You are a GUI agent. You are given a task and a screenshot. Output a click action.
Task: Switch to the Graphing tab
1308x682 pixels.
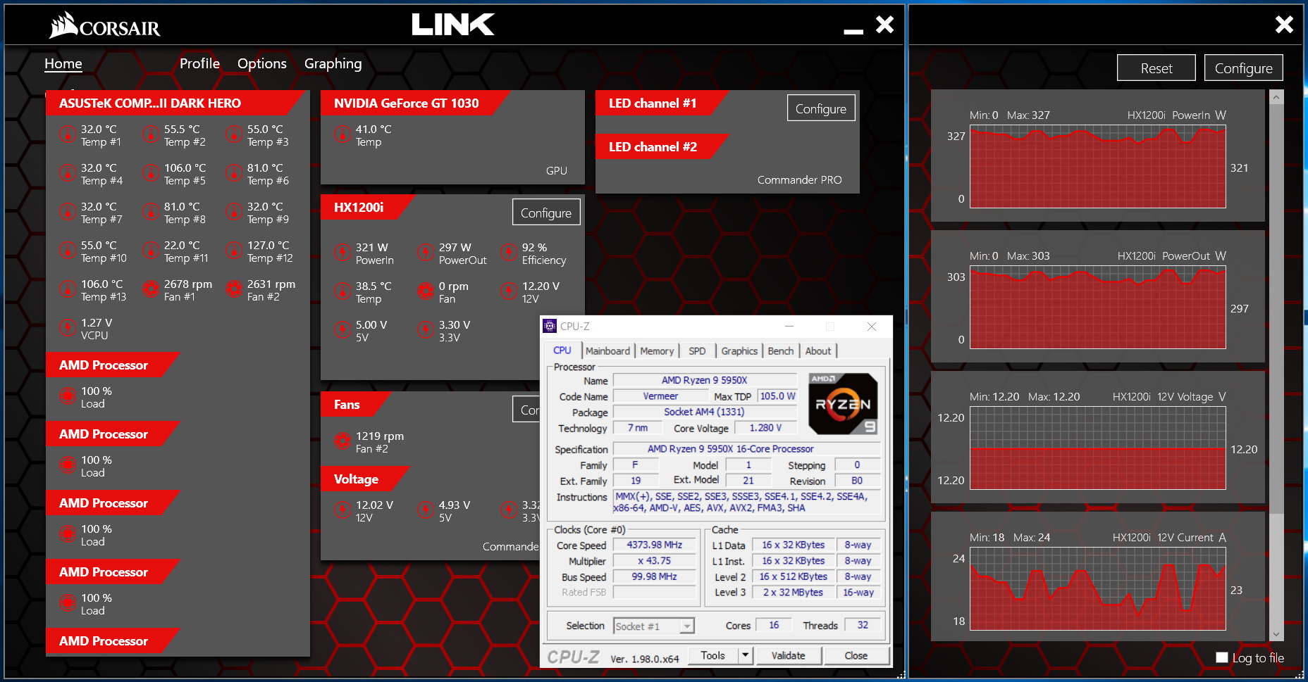coord(333,63)
